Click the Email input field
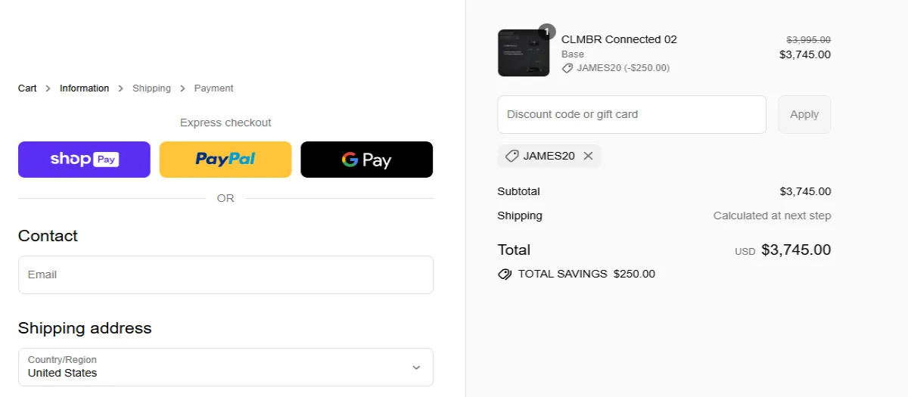908x397 pixels. [x=225, y=274]
